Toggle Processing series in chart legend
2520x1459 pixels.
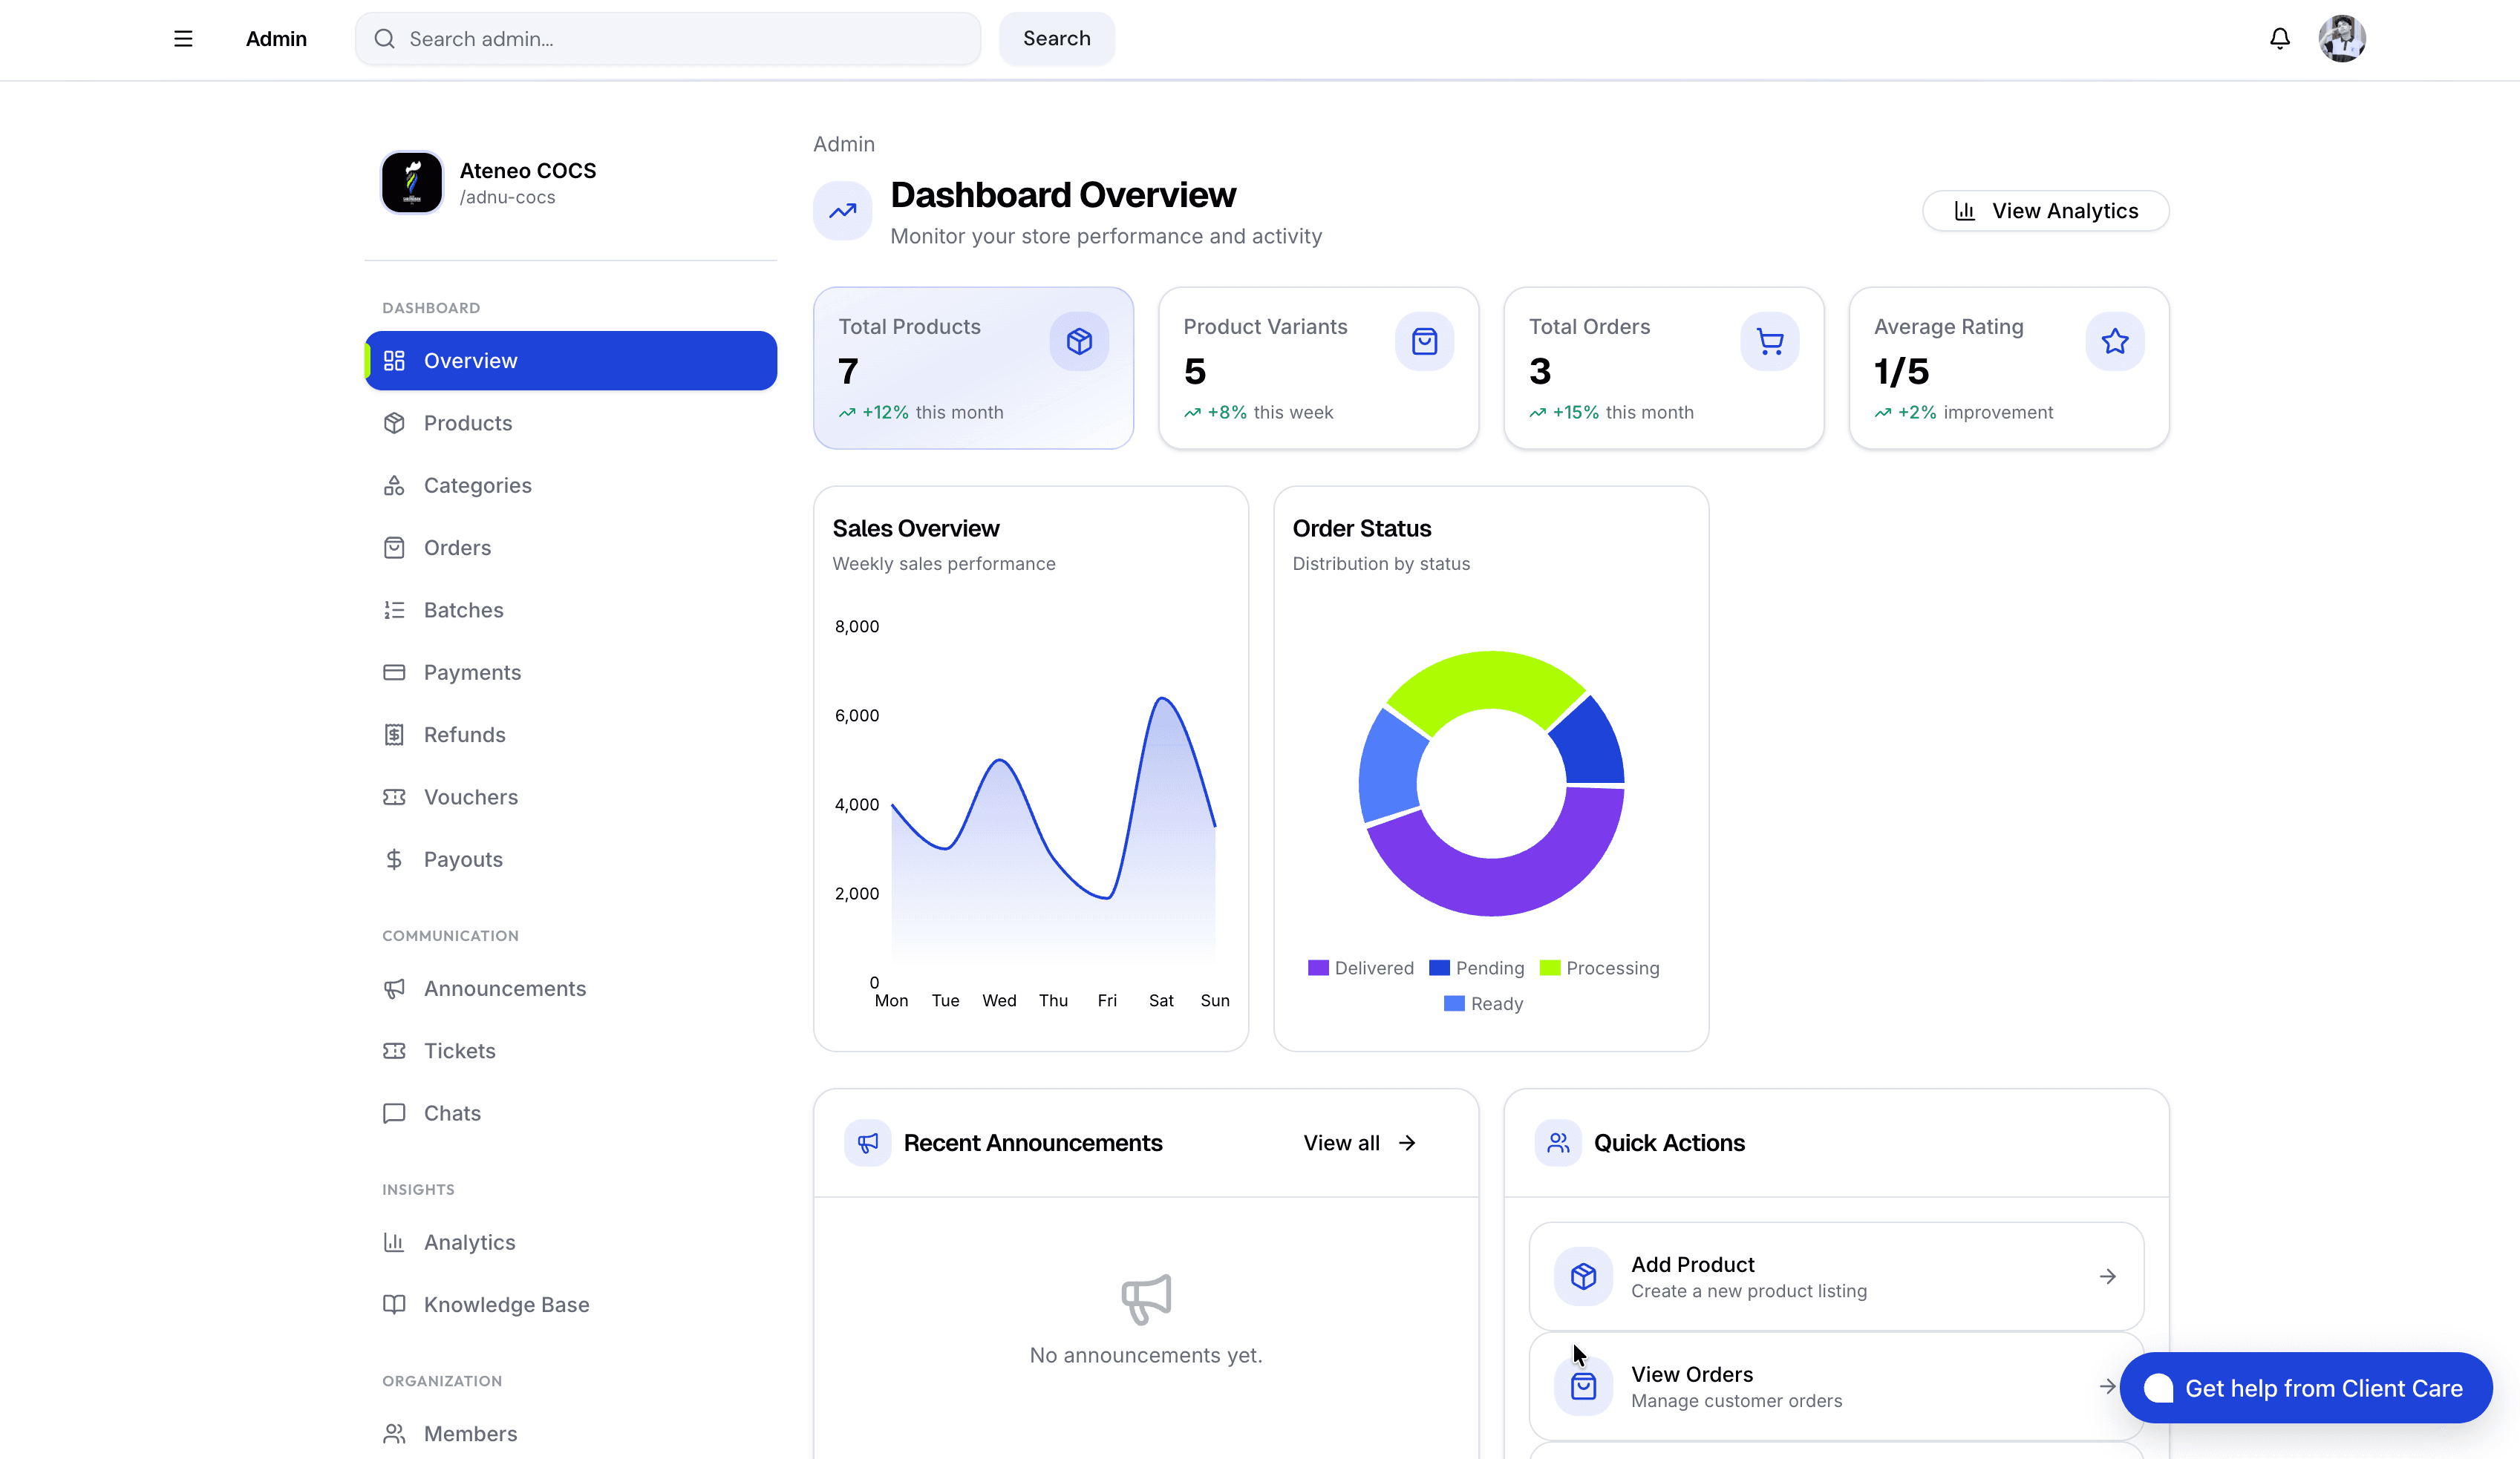pyautogui.click(x=1599, y=968)
